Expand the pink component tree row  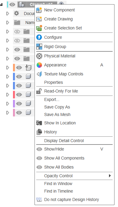(x=8, y=113)
